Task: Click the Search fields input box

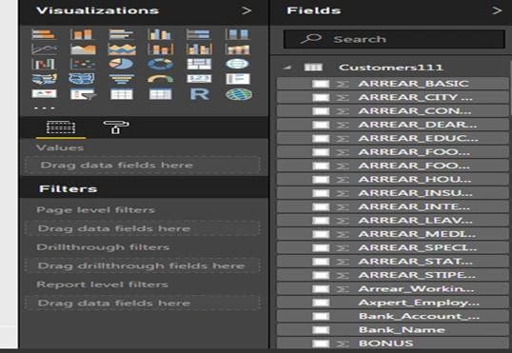Action: click(x=394, y=39)
